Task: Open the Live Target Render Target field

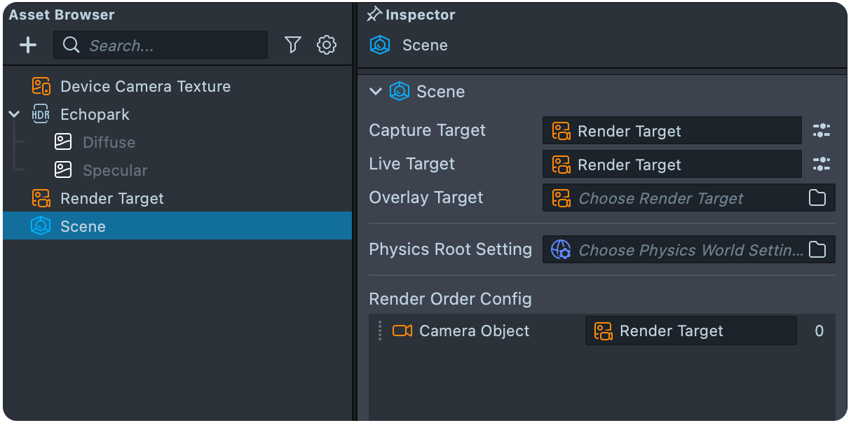Action: click(x=672, y=165)
